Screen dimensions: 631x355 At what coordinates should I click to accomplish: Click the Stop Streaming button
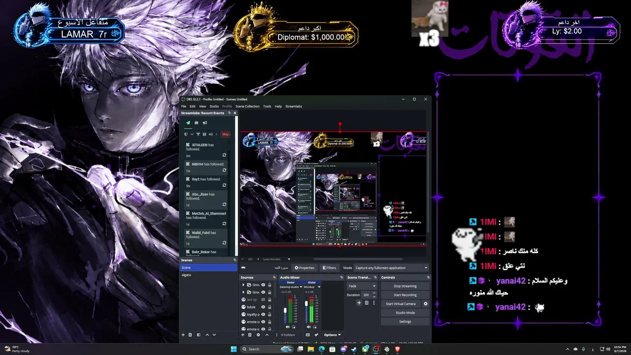[405, 286]
